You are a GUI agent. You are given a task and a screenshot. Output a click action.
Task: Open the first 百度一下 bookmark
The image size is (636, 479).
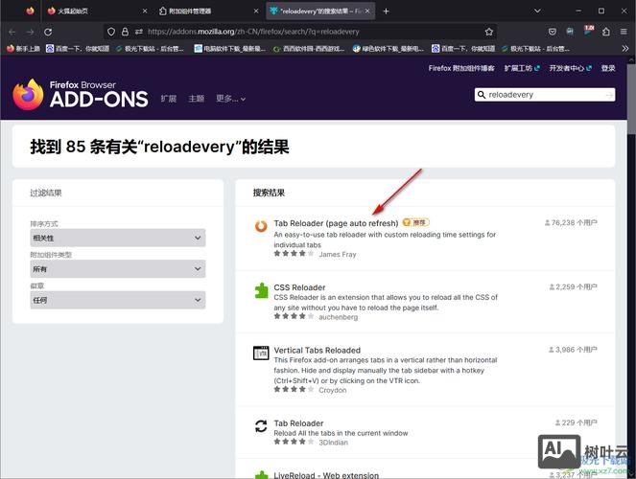(x=78, y=49)
